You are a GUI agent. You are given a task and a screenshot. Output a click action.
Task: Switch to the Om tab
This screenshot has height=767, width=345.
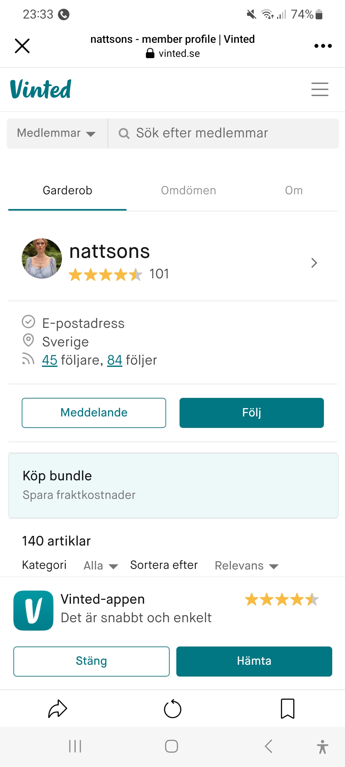(294, 190)
